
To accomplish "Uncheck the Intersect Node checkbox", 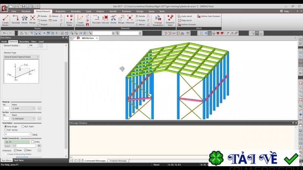I will click(x=15, y=150).
